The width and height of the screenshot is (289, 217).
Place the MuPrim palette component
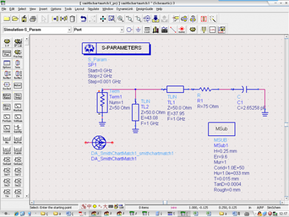click(18, 139)
